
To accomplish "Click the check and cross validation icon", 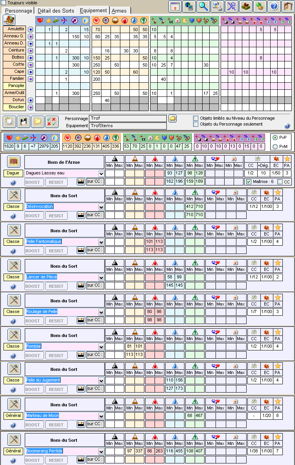I will pyautogui.click(x=52, y=122).
